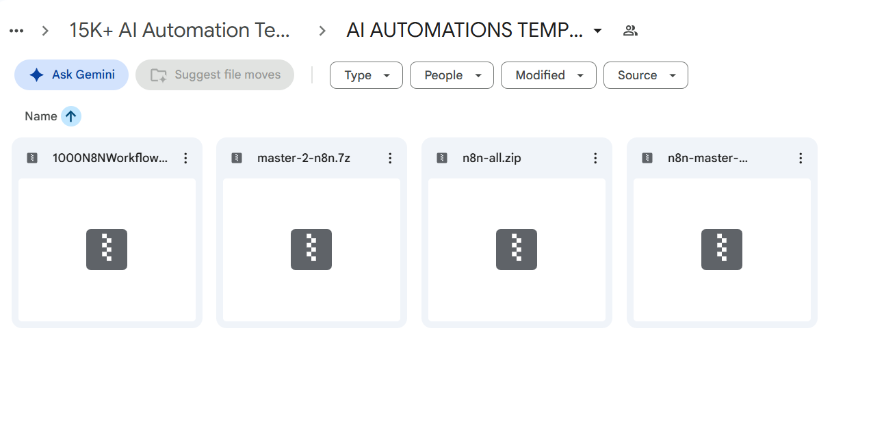Open the Modified filter dropdown
Viewport: 884px width, 428px height.
(549, 75)
